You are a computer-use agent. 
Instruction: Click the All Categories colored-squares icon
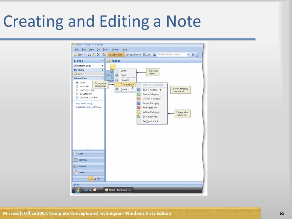[139, 116]
